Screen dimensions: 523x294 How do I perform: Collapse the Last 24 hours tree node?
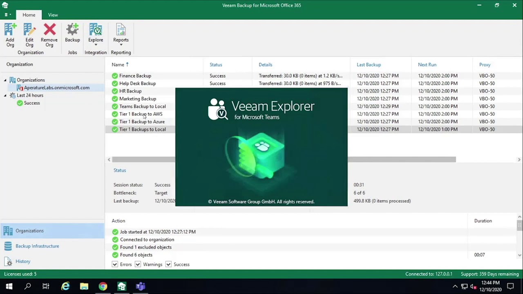5,96
